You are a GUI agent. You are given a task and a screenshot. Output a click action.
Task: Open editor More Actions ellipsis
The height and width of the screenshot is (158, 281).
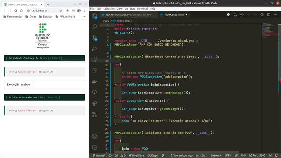pyautogui.click(x=275, y=14)
